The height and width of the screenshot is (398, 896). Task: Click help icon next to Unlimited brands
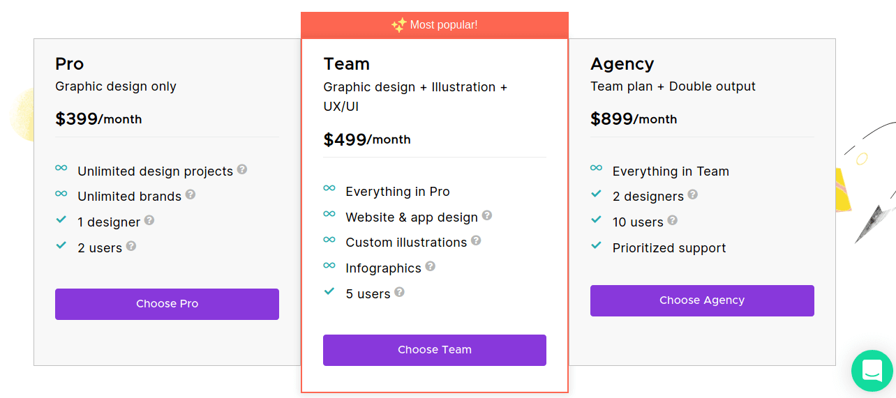[x=191, y=194]
